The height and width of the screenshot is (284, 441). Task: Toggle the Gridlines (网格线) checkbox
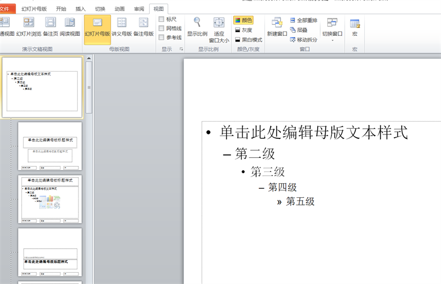click(161, 29)
